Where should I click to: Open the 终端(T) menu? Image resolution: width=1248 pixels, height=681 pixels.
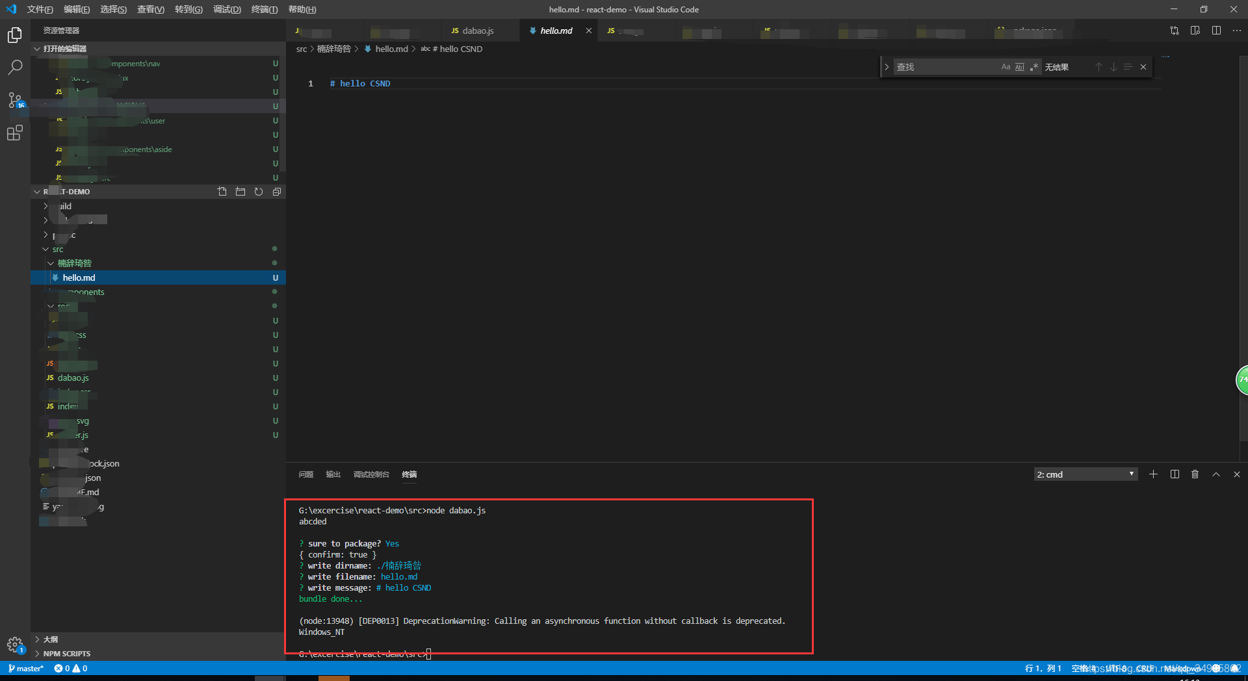(x=265, y=9)
